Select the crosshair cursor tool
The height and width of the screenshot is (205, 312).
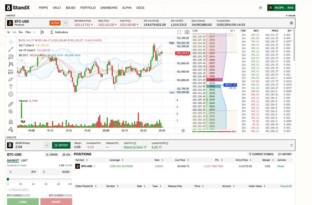point(11,42)
